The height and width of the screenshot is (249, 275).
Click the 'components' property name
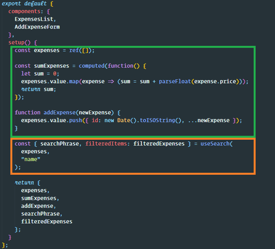tap(24, 12)
